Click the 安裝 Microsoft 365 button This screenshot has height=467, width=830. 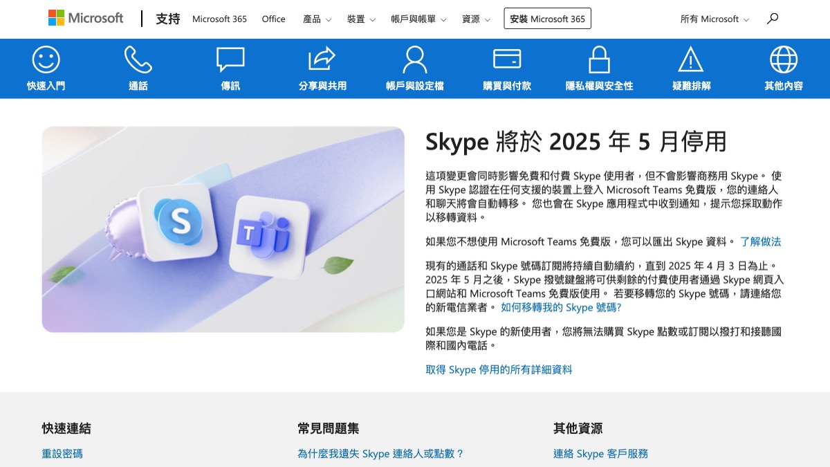[548, 19]
